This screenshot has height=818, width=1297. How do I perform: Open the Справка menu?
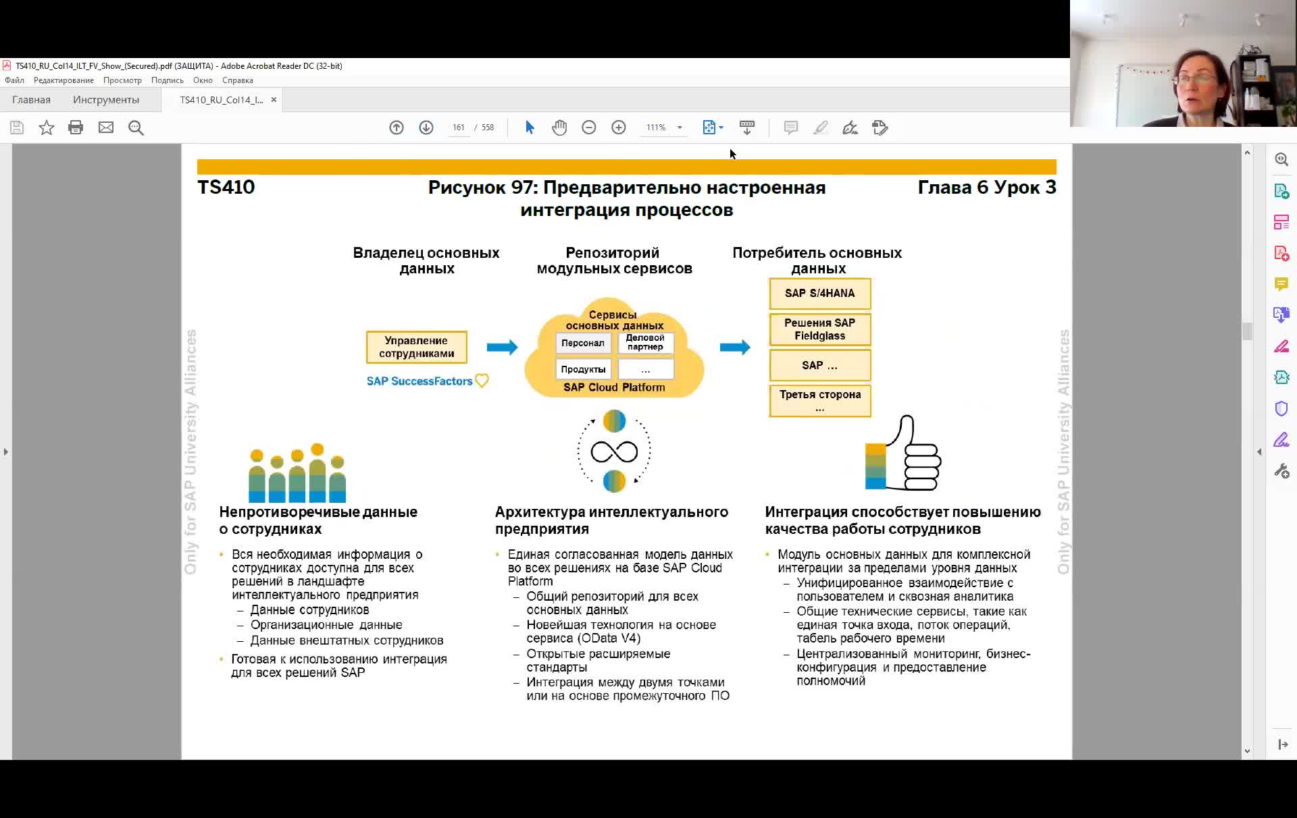(x=238, y=80)
